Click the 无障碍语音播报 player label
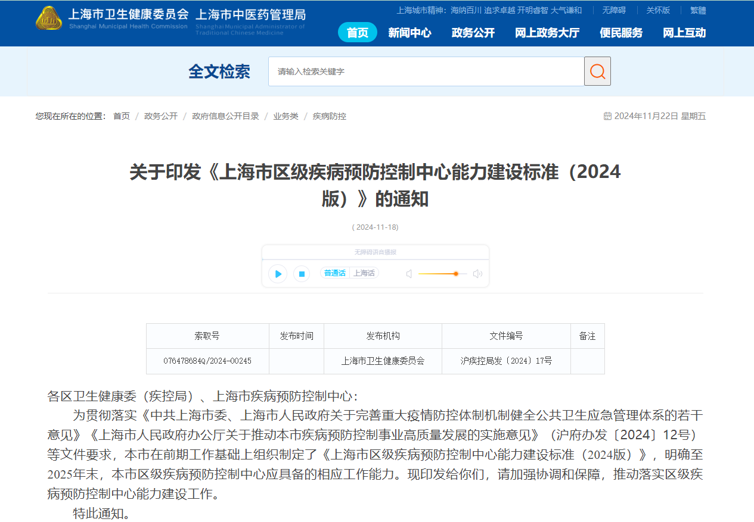This screenshot has height=522, width=754. click(x=375, y=252)
